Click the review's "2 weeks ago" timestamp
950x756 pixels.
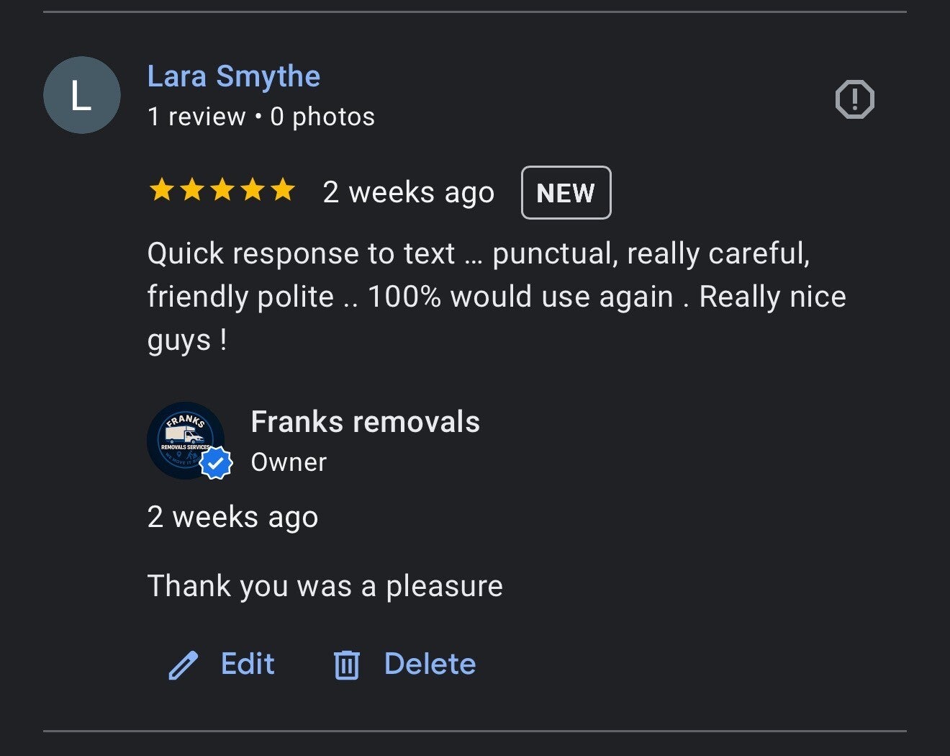click(408, 192)
